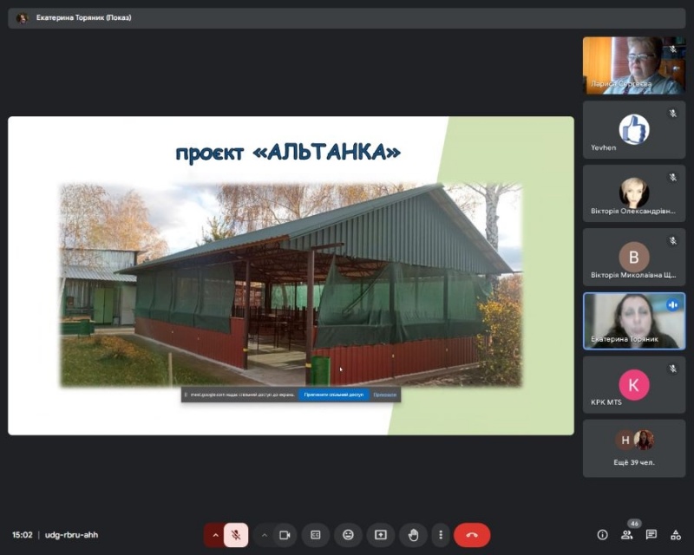Image resolution: width=694 pixels, height=555 pixels.
Task: Click the blue stop sharing button
Action: coord(333,395)
